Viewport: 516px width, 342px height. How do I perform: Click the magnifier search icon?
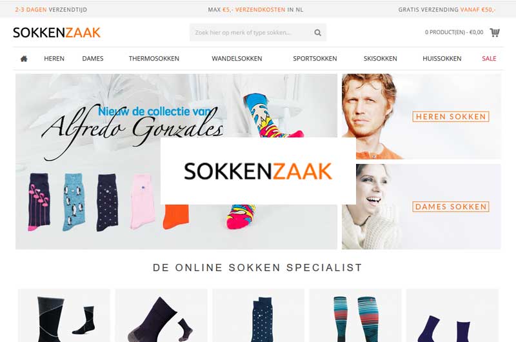pos(317,33)
